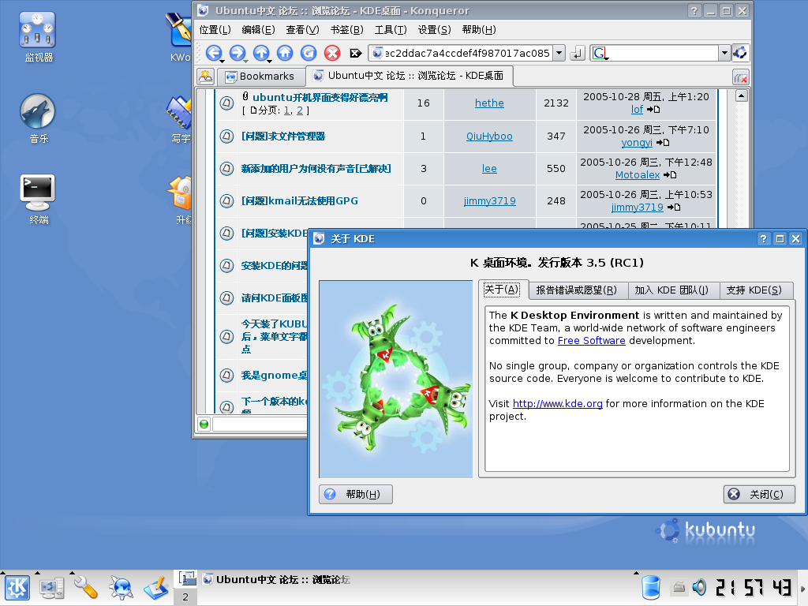
Task: Select the 关于(A) tab
Action: coord(501,289)
